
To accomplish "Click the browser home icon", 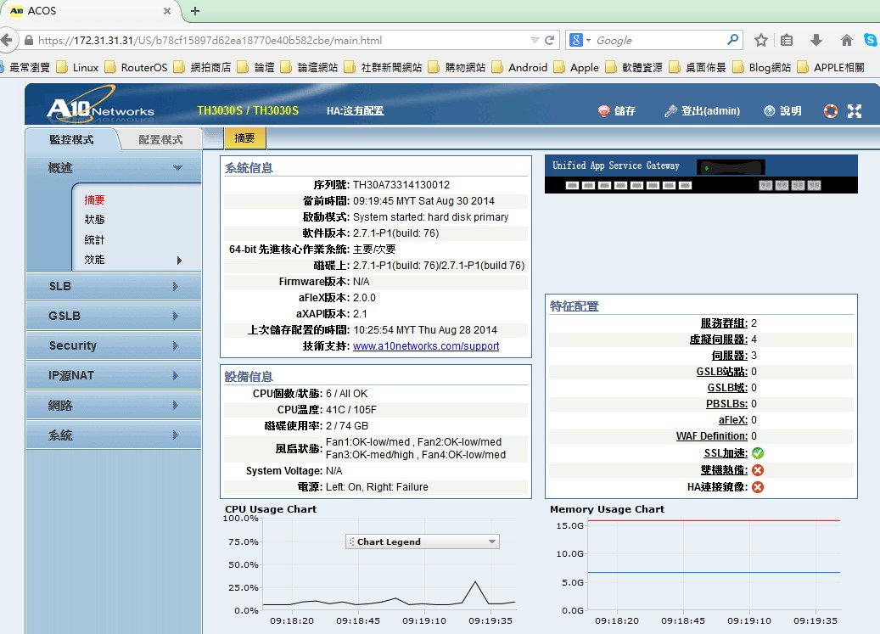I will [846, 41].
